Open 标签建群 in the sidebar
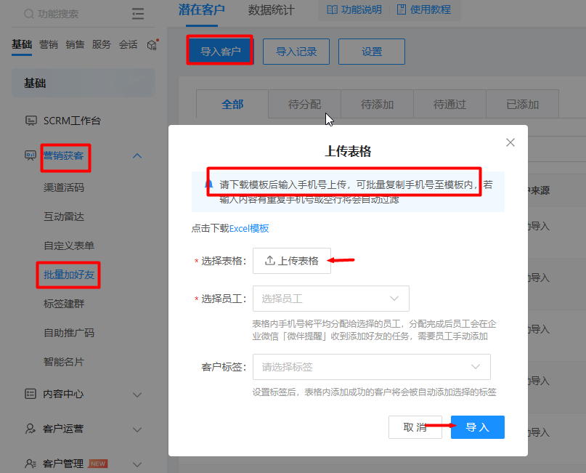This screenshot has width=586, height=473. [69, 304]
